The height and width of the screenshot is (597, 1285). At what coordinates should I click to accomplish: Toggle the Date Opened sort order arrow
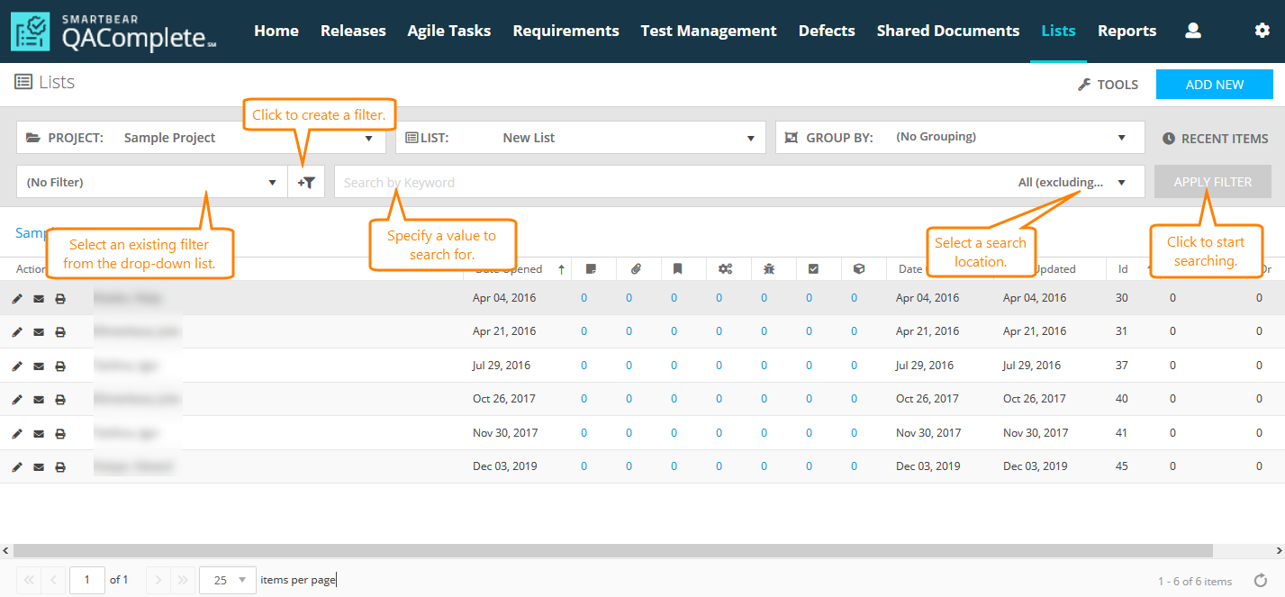[560, 267]
